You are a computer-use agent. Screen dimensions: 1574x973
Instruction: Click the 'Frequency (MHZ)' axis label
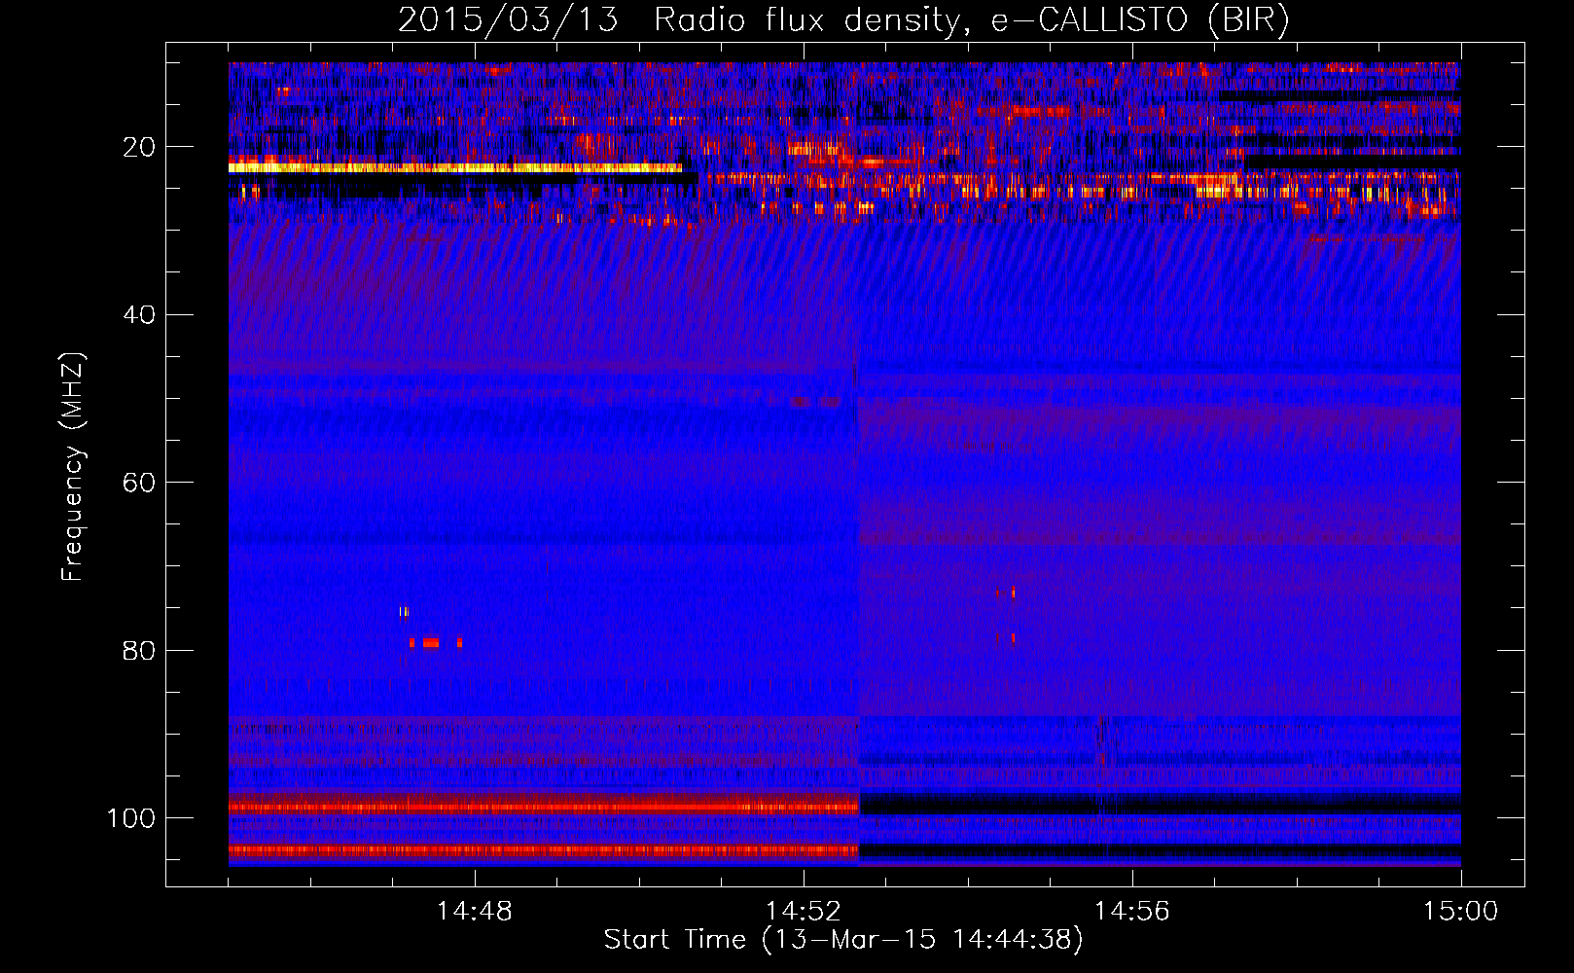pos(73,467)
